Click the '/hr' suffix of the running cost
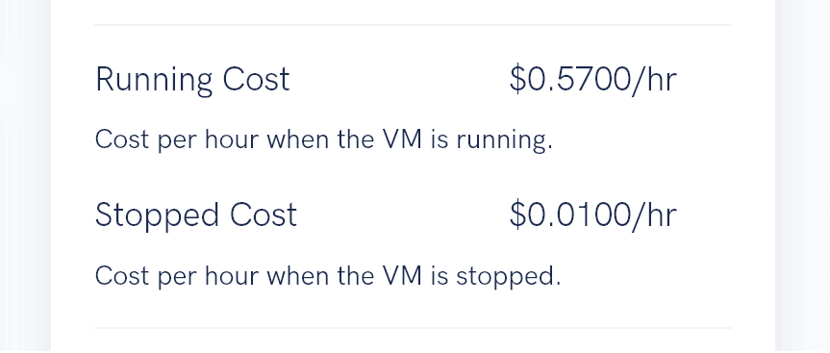This screenshot has width=830, height=353. [x=654, y=80]
